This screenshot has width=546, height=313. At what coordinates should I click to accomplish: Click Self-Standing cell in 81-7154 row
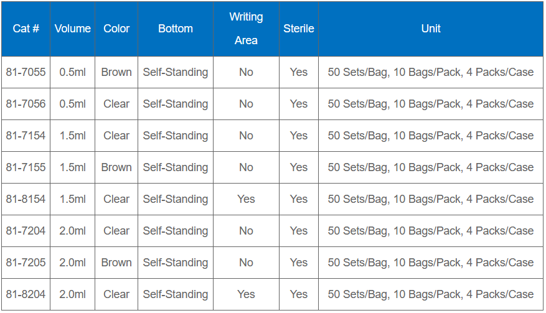tap(176, 136)
